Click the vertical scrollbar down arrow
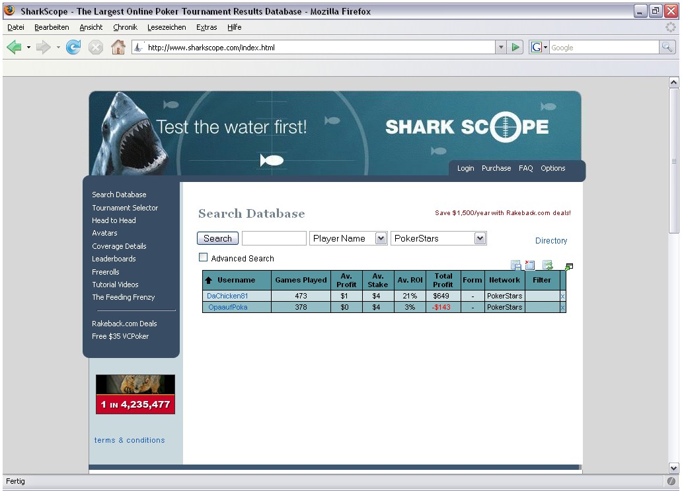The width and height of the screenshot is (682, 491). point(673,469)
